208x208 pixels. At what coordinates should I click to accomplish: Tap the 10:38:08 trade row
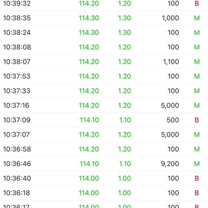coord(104,47)
